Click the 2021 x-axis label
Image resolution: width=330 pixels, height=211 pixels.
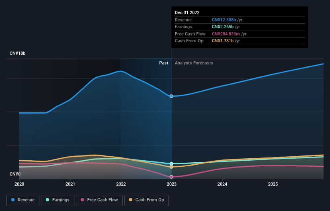(70, 184)
